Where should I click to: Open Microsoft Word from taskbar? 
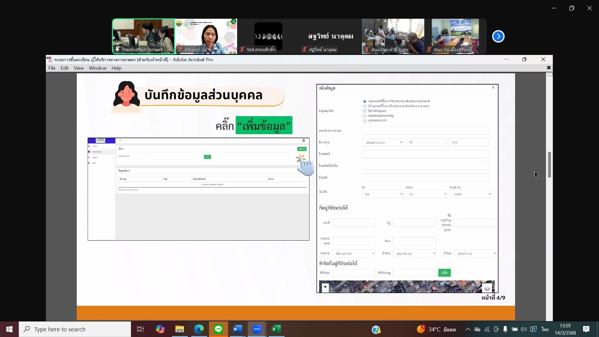point(237,329)
